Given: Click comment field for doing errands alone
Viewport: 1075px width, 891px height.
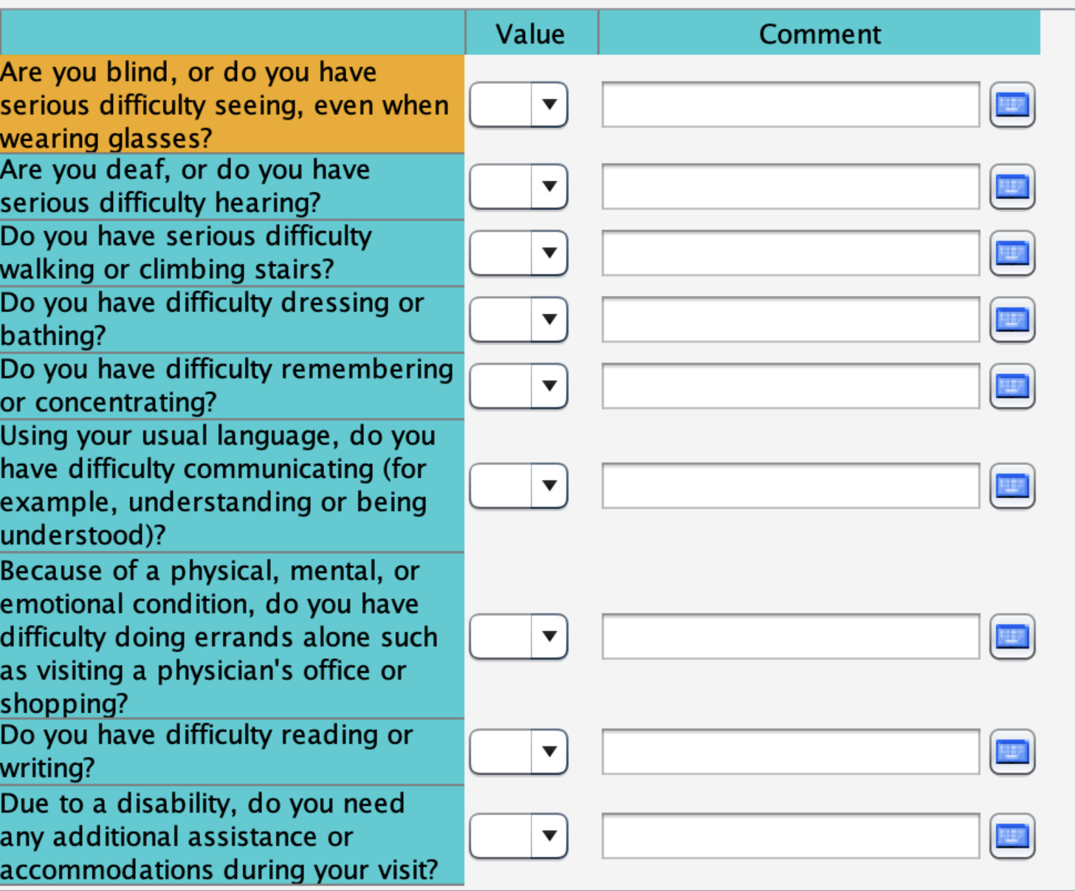Looking at the screenshot, I should pyautogui.click(x=791, y=636).
